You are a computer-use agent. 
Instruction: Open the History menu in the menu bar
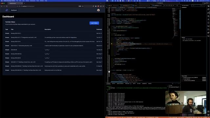(27, 1)
